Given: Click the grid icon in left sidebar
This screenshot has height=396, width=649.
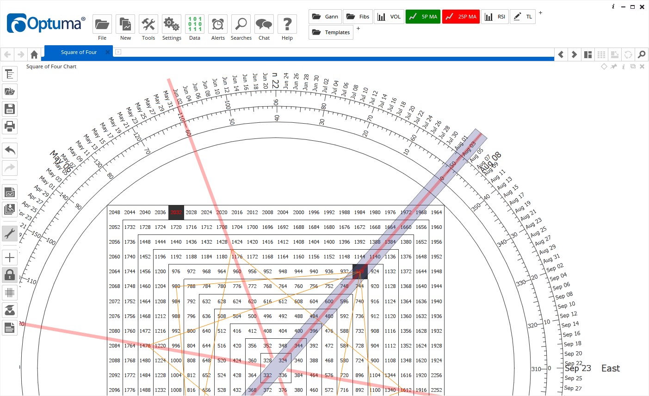Looking at the screenshot, I should pyautogui.click(x=10, y=292).
